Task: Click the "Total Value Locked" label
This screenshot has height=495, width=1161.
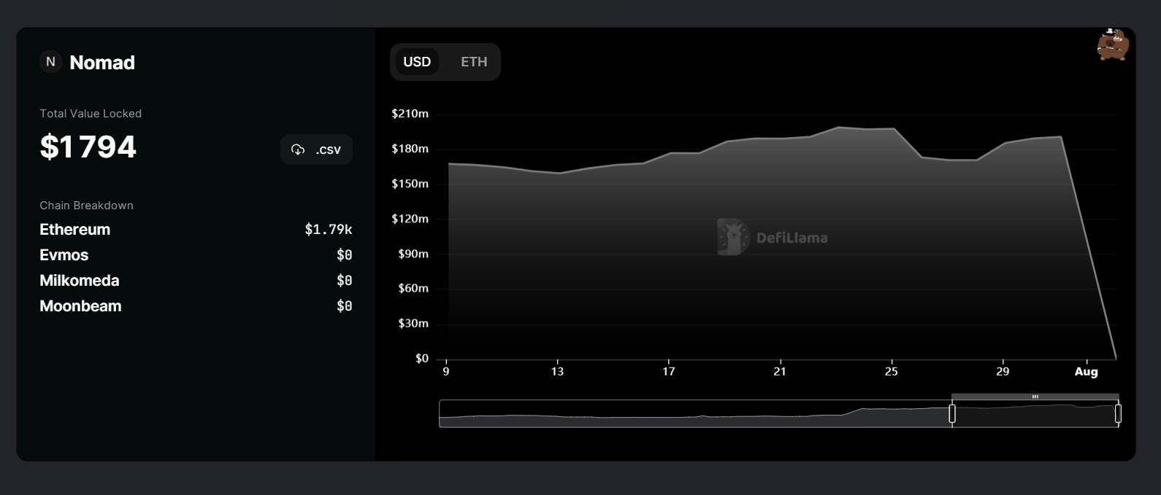Action: click(91, 114)
